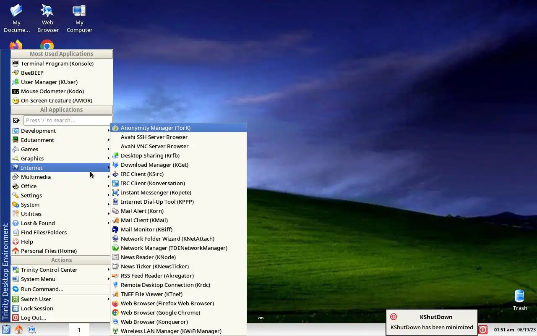The image size is (537, 336).
Task: Click the KShutDown tray icon
Action: 483,330
